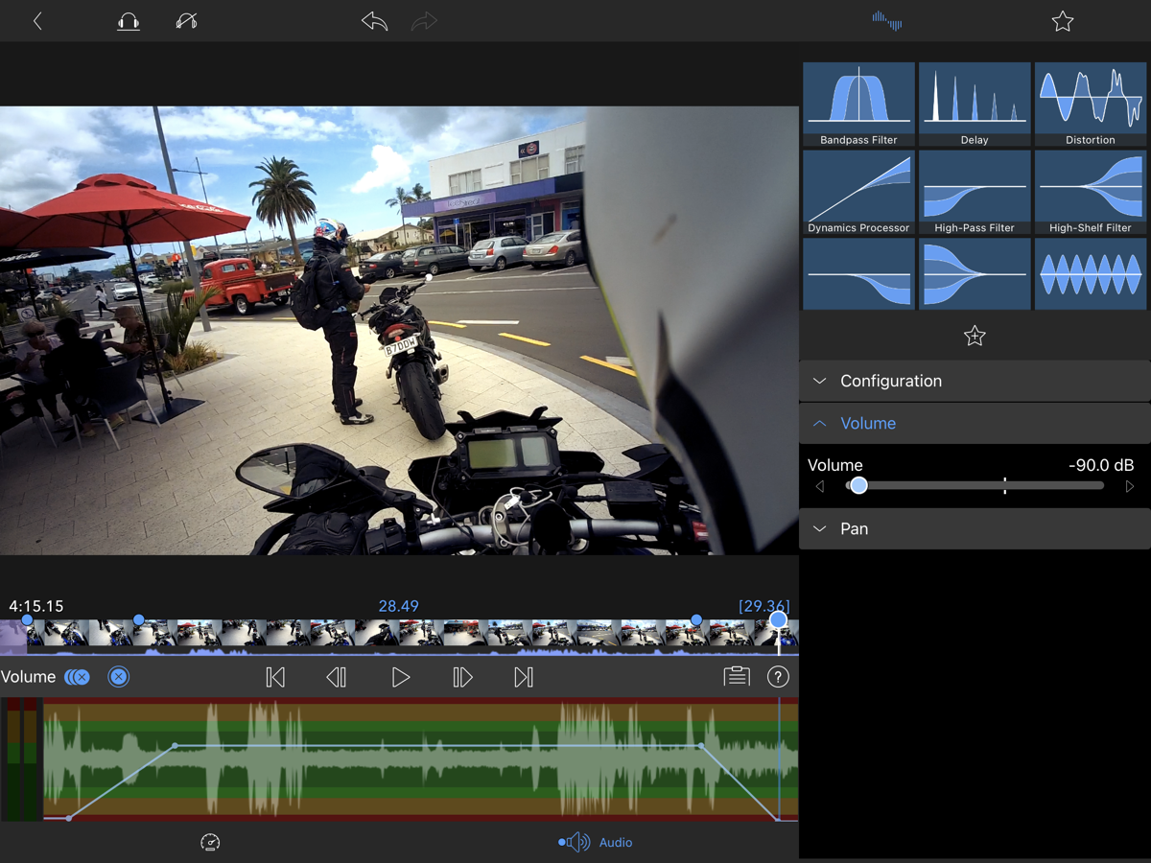Delete the current keyframe

118,677
